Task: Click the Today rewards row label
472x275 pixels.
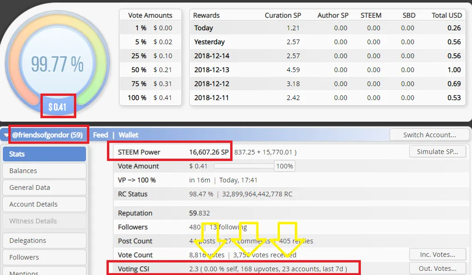Action: tap(204, 28)
